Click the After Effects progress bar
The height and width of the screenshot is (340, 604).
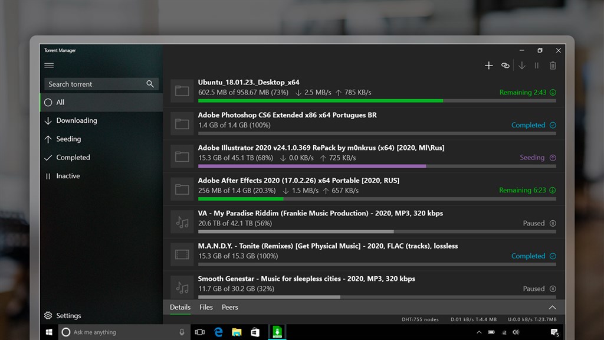pos(377,199)
